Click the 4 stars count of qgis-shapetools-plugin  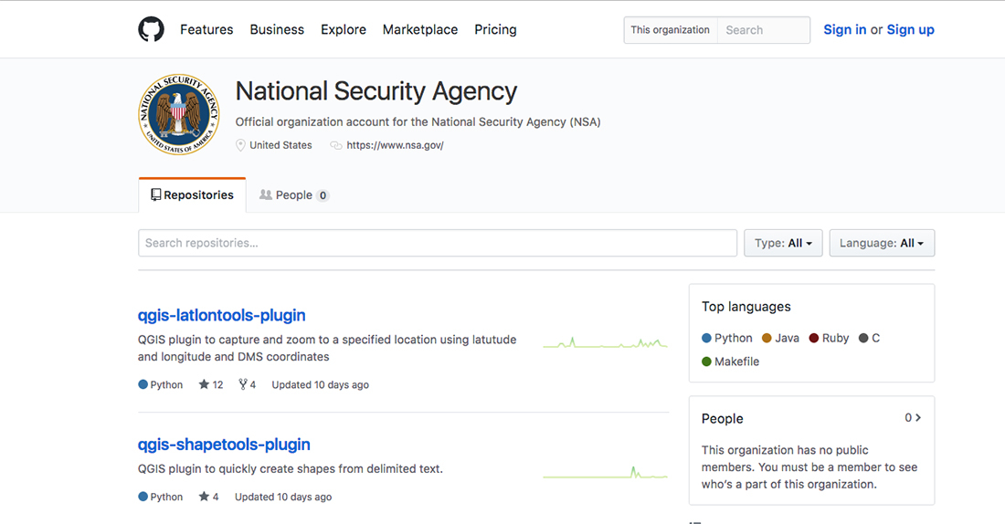pos(216,497)
